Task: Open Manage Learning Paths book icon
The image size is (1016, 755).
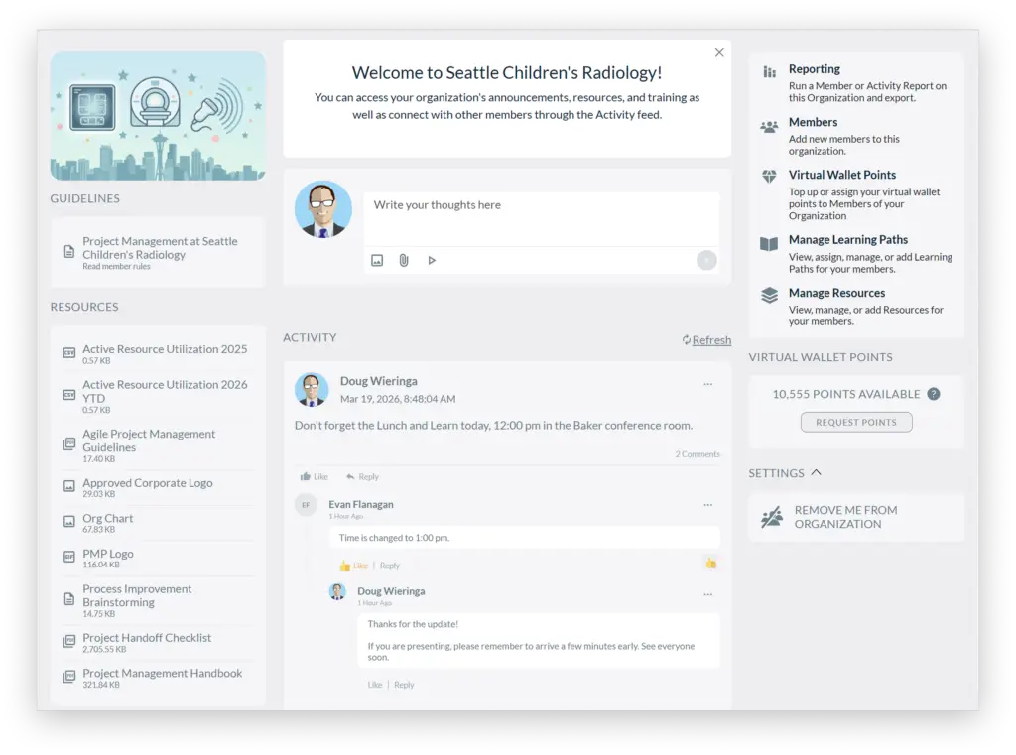Action: 769,243
